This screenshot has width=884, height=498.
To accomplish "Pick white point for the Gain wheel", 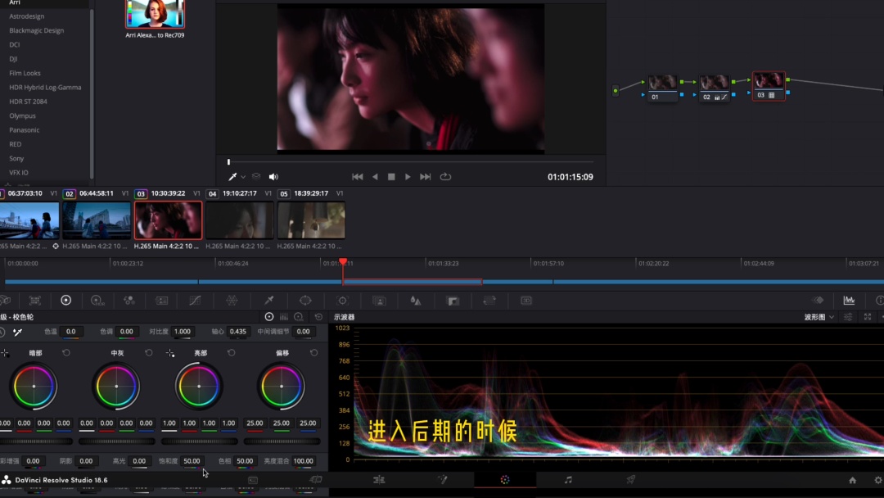I will [x=170, y=353].
